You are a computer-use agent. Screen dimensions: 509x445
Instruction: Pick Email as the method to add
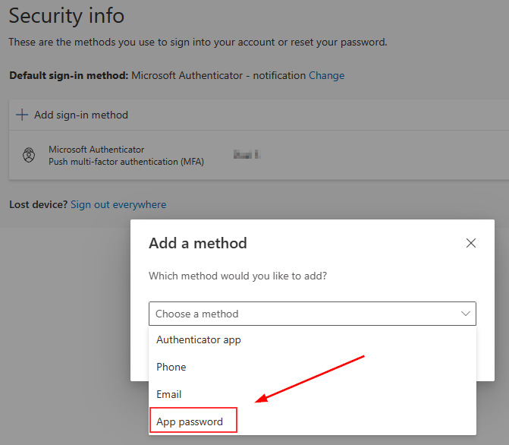(x=169, y=394)
